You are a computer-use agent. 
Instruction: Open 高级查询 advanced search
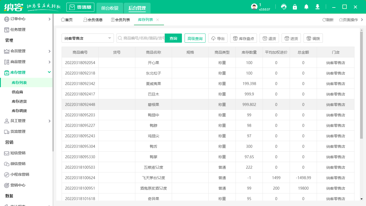coord(195,38)
